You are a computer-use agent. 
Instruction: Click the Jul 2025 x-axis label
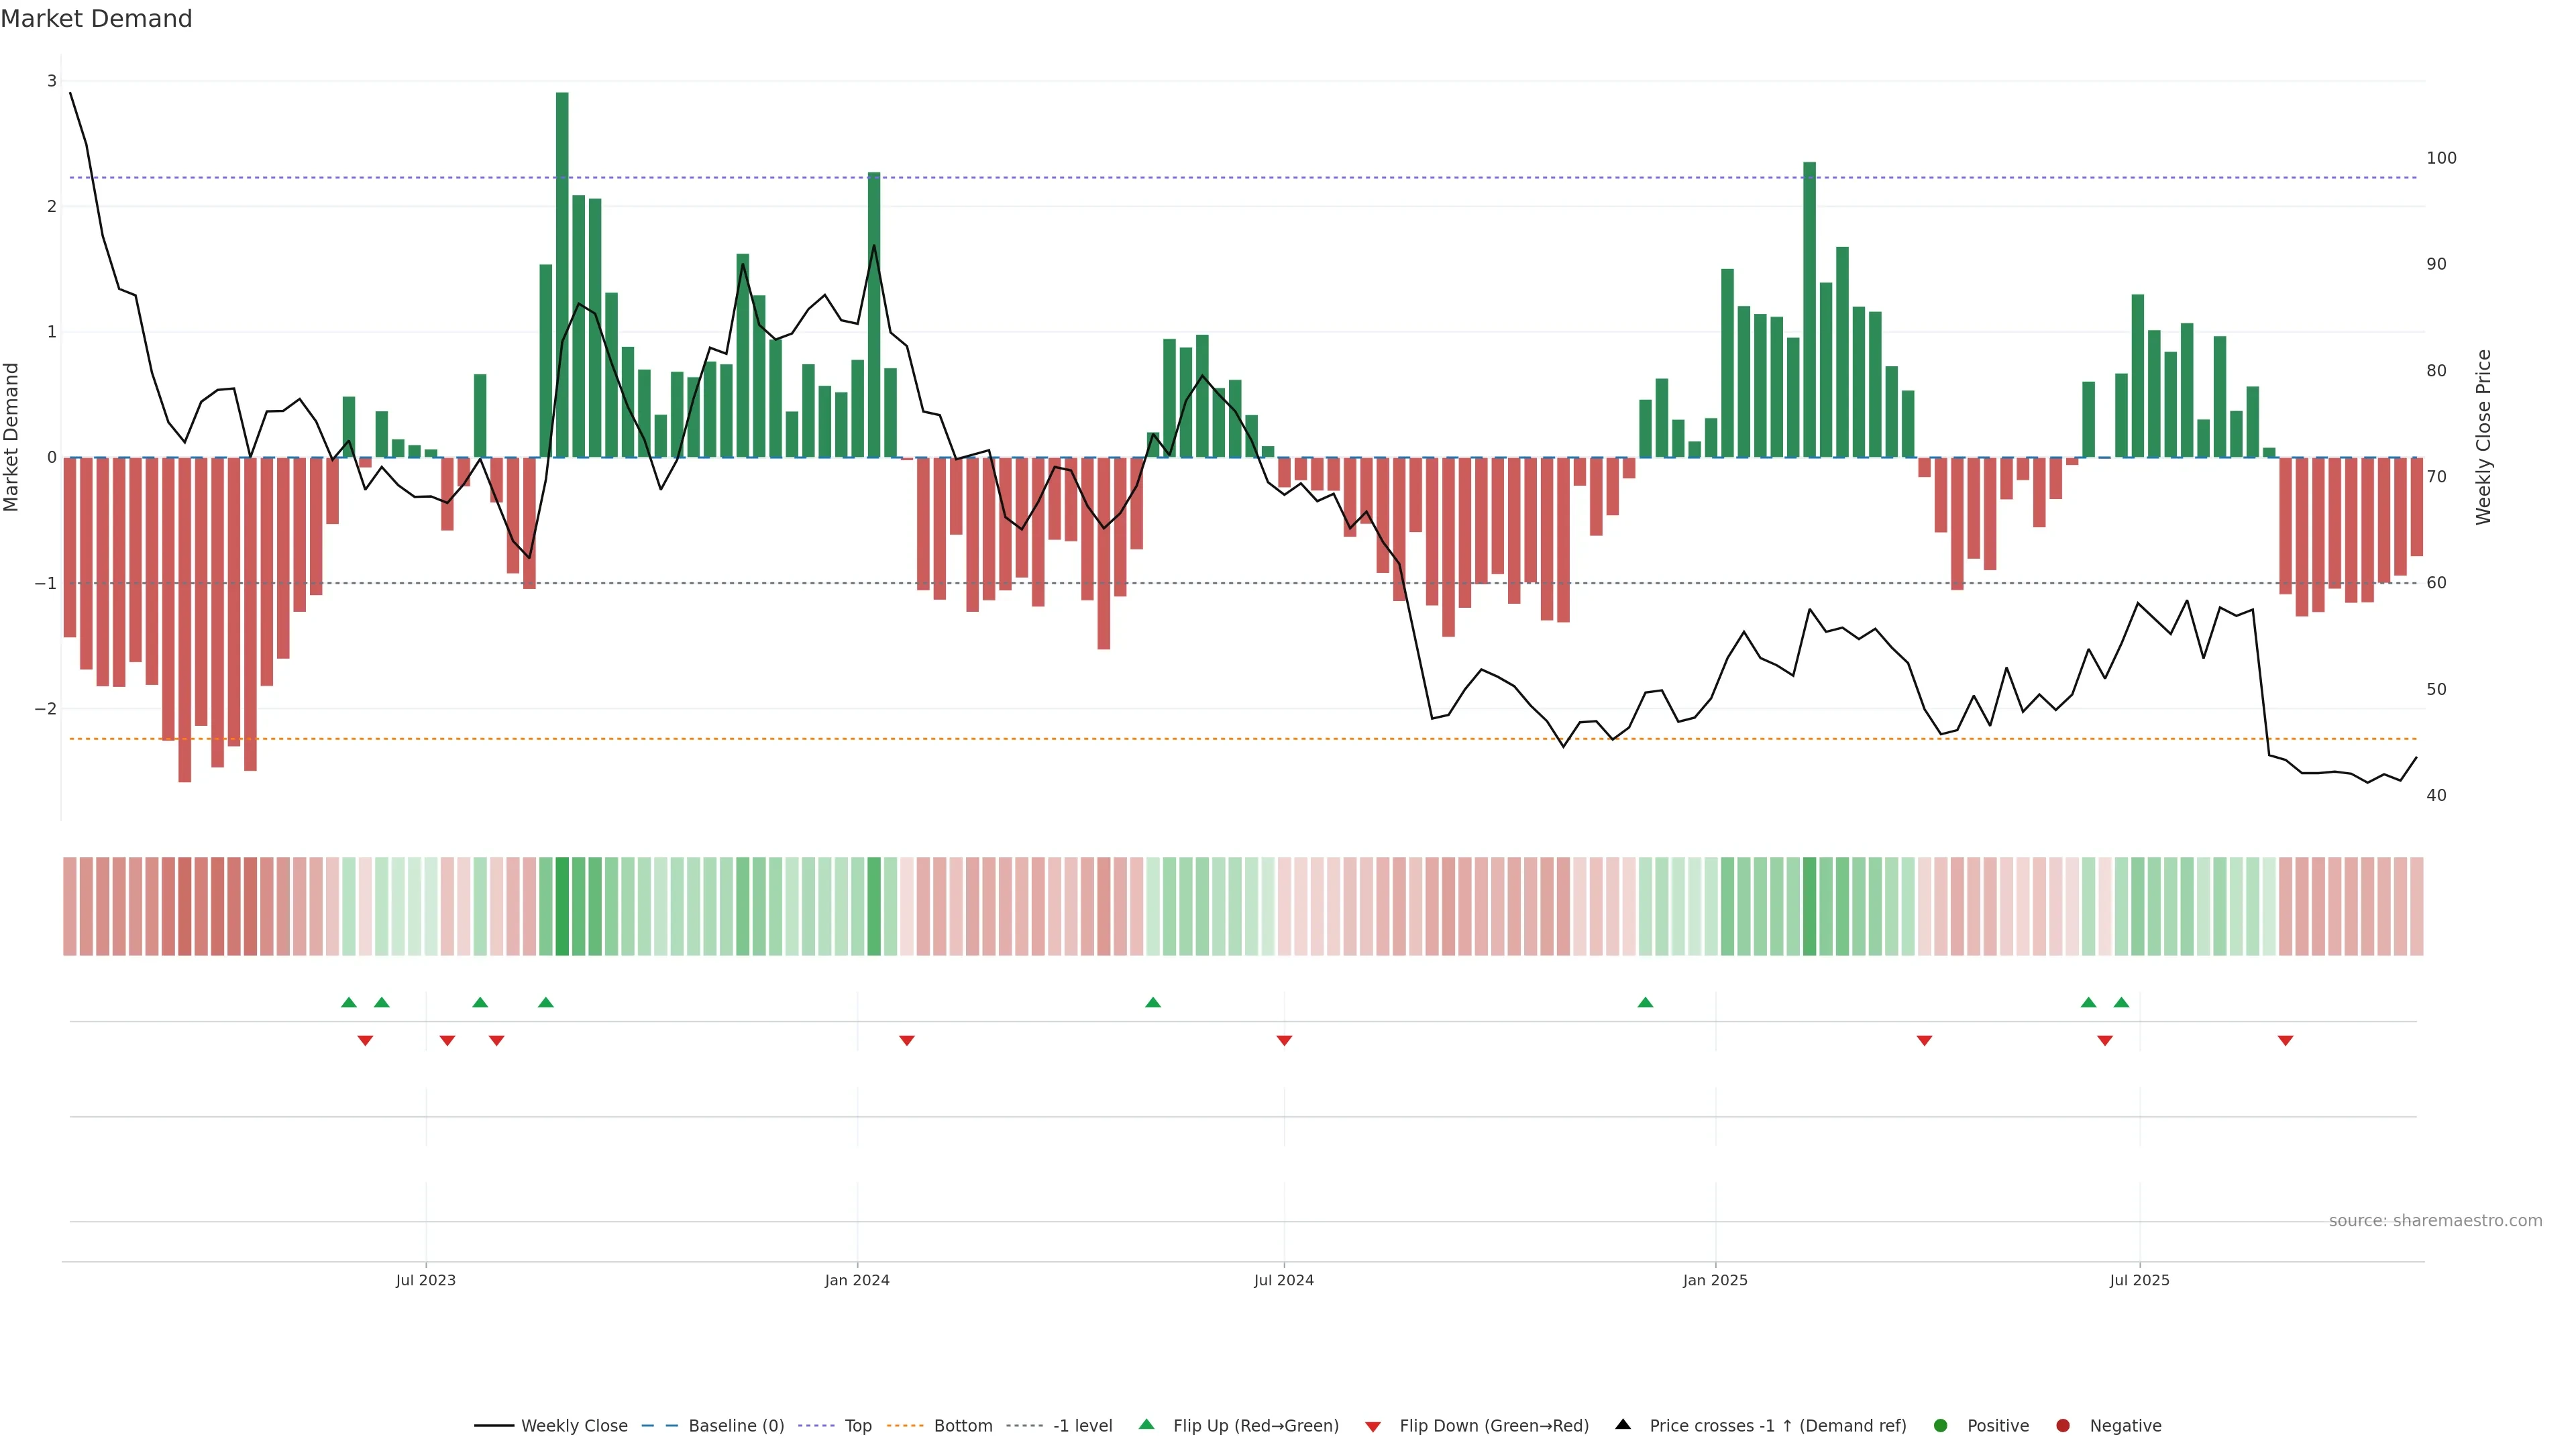pyautogui.click(x=2139, y=1280)
